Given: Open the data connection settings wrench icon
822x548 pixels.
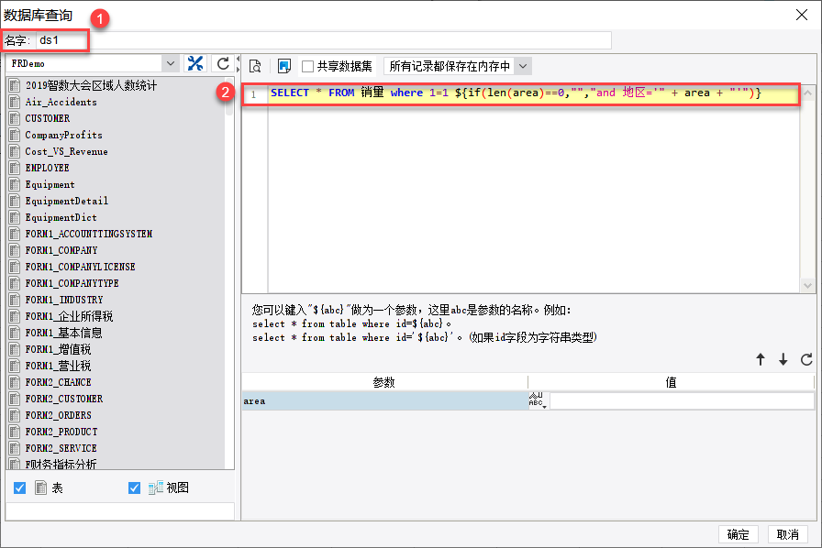Looking at the screenshot, I should click(195, 63).
